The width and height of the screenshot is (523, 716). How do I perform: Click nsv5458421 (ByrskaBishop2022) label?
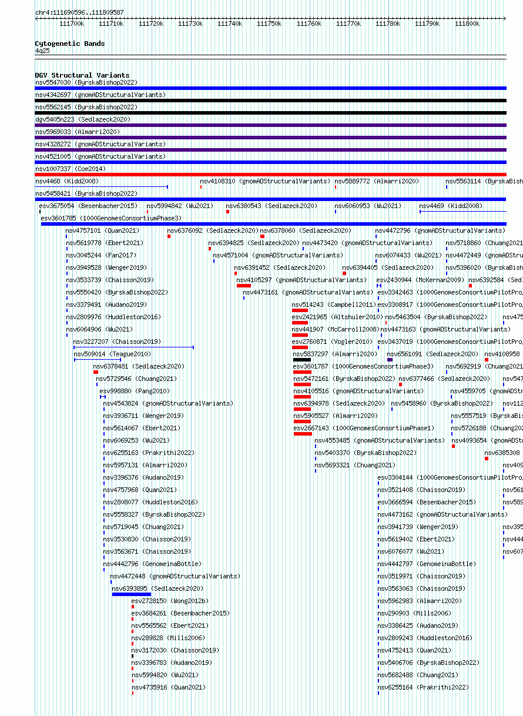pos(86,193)
